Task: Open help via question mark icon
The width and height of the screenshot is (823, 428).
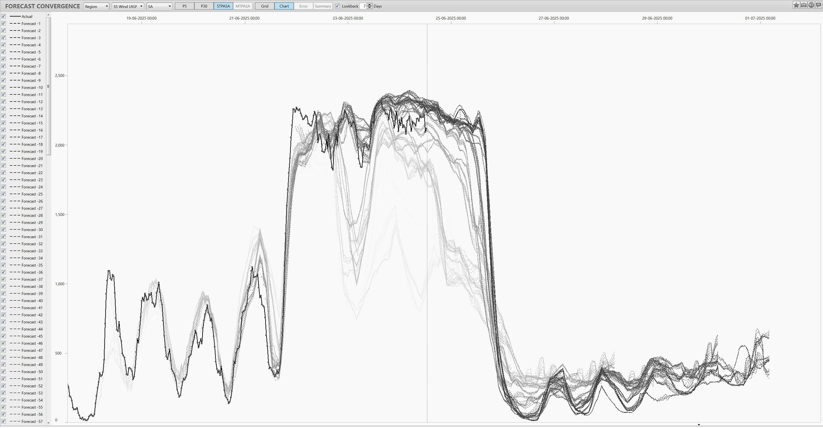Action: tap(811, 5)
